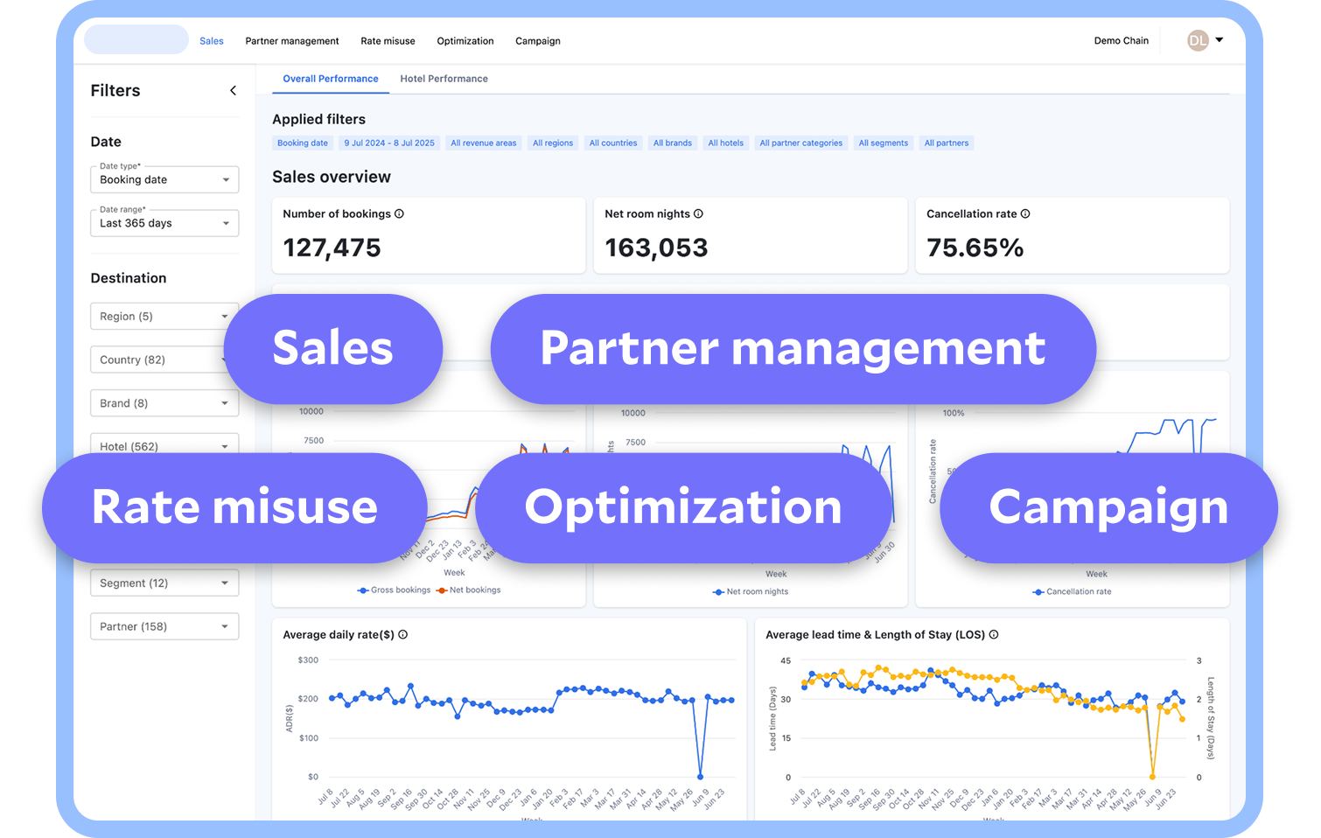
Task: Open info icon for Average daily rate
Action: point(403,635)
